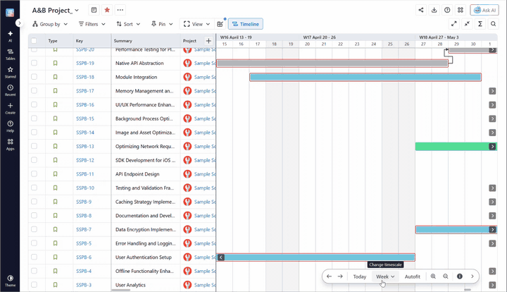This screenshot has height=292, width=507.
Task: Open Tables in the sidebar
Action: (10, 54)
